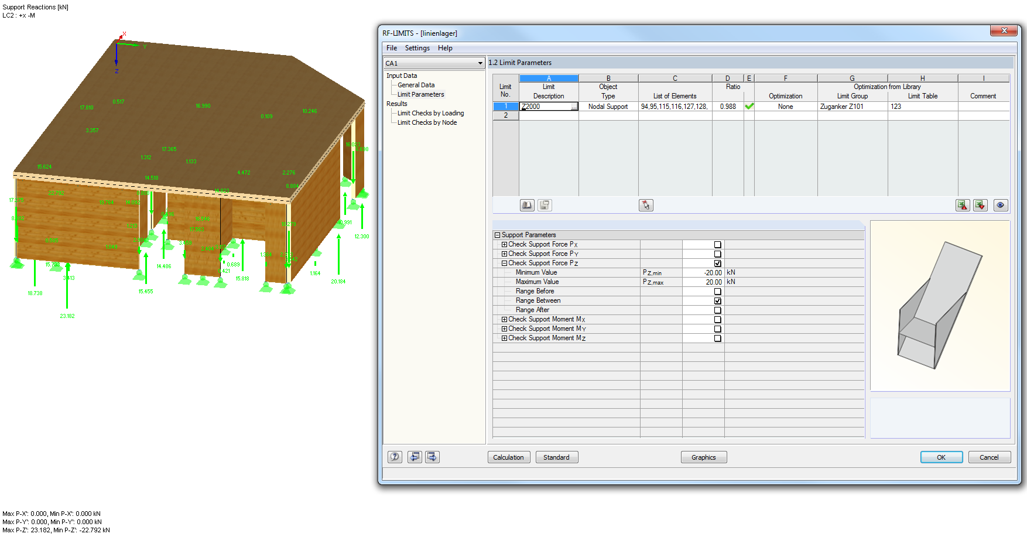Go to the next input table
The height and width of the screenshot is (537, 1027).
pos(432,457)
